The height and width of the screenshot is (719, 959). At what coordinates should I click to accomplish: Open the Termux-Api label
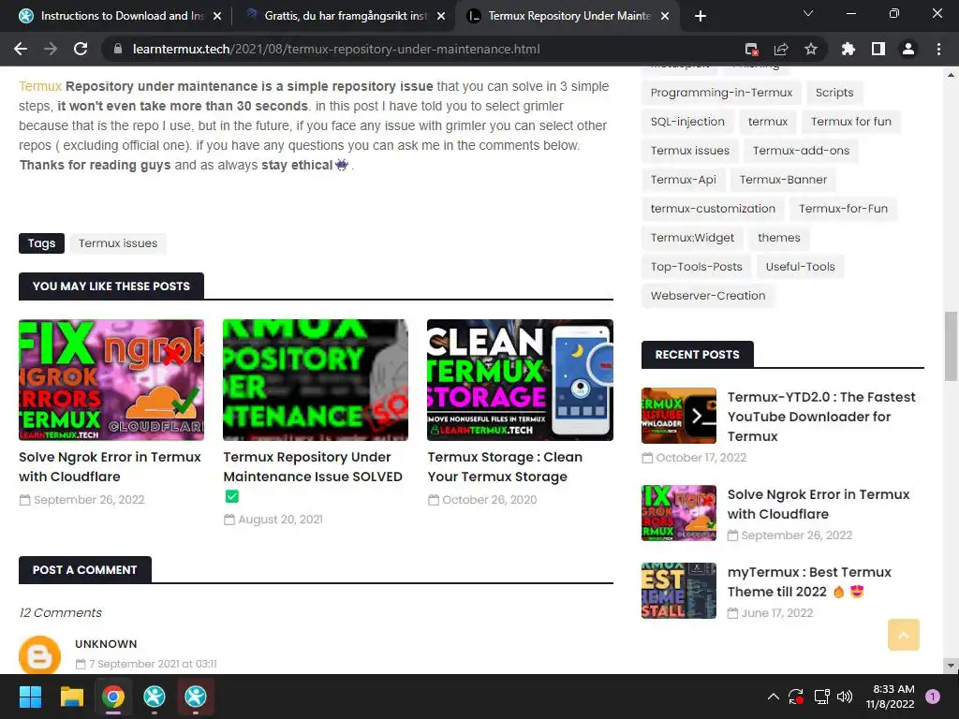(x=683, y=180)
